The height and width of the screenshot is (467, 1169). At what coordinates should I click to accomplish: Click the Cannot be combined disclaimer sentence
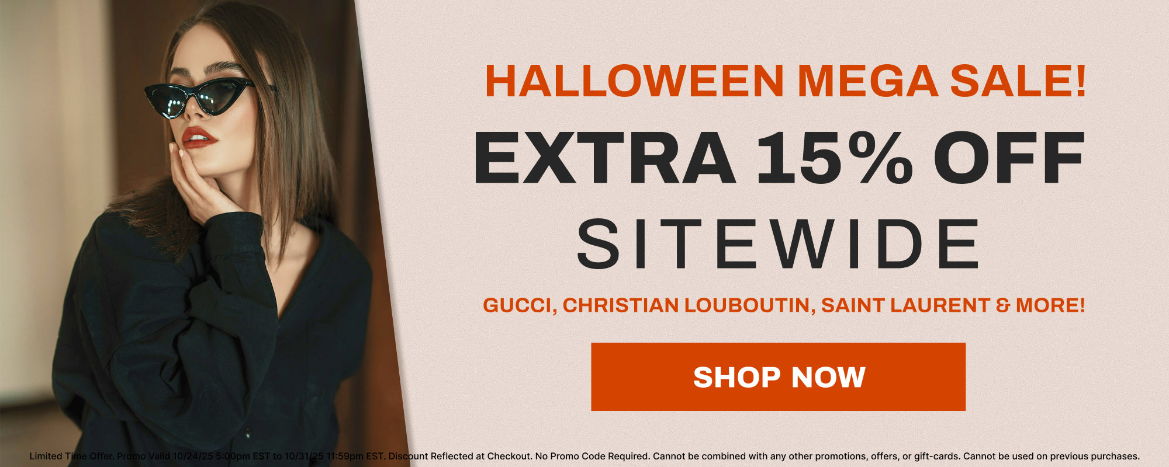[x=807, y=456]
